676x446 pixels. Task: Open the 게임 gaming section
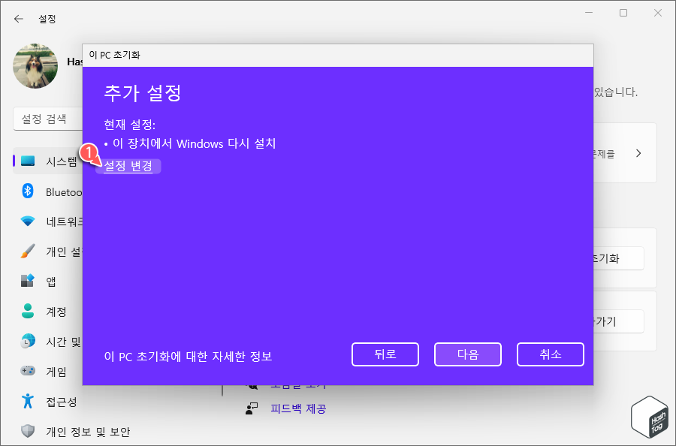[36, 371]
